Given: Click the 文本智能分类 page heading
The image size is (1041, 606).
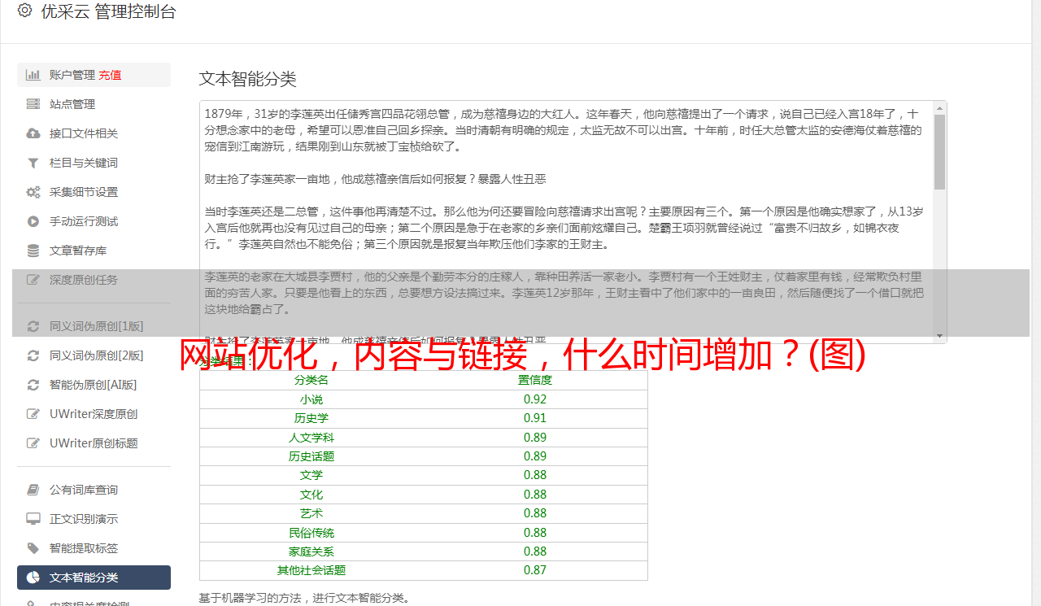Looking at the screenshot, I should click(248, 79).
